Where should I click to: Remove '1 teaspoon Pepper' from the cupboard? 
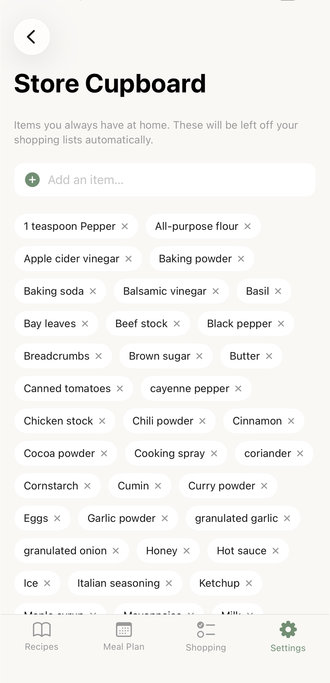[x=126, y=226]
